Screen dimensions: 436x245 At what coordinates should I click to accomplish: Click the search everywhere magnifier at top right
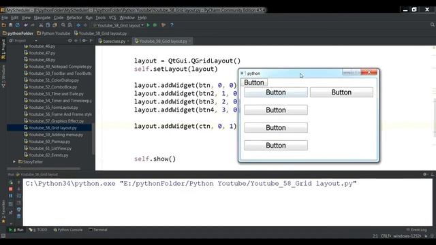tap(433, 24)
